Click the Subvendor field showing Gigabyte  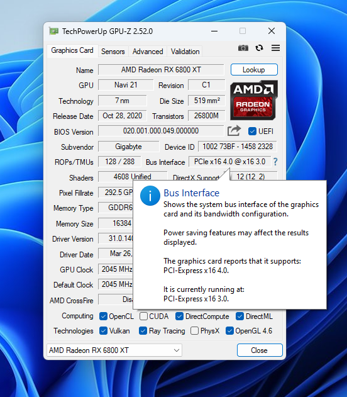pyautogui.click(x=128, y=147)
